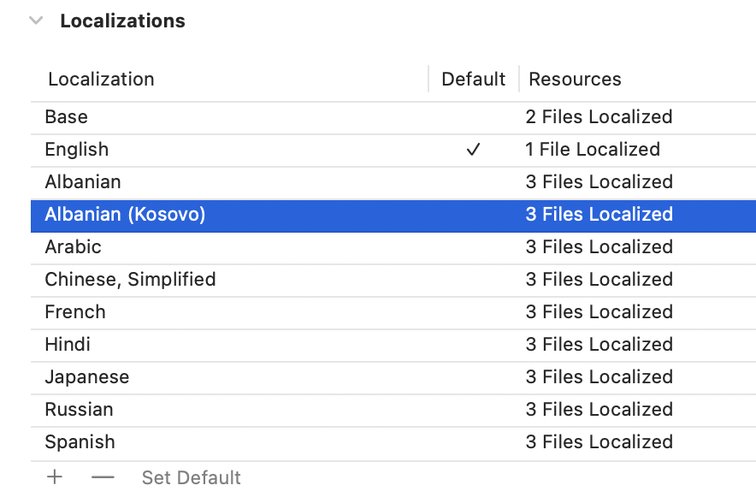
Task: Pick the Hindi localization row
Action: pyautogui.click(x=68, y=345)
